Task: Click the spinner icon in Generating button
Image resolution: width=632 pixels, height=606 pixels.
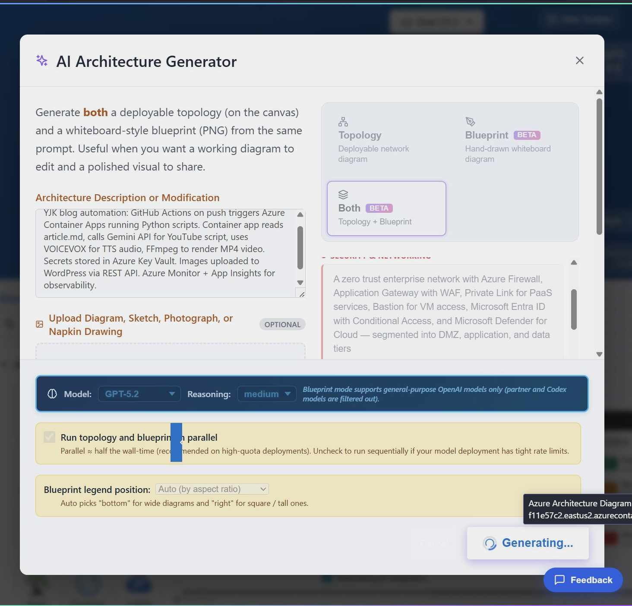Action: click(490, 543)
